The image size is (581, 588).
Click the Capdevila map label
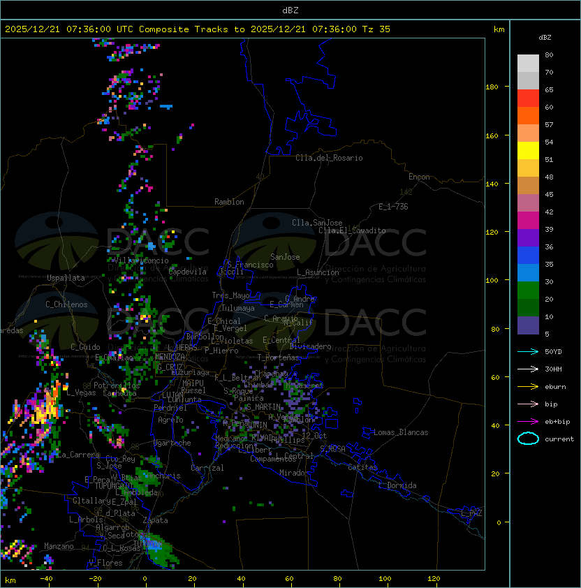187,272
